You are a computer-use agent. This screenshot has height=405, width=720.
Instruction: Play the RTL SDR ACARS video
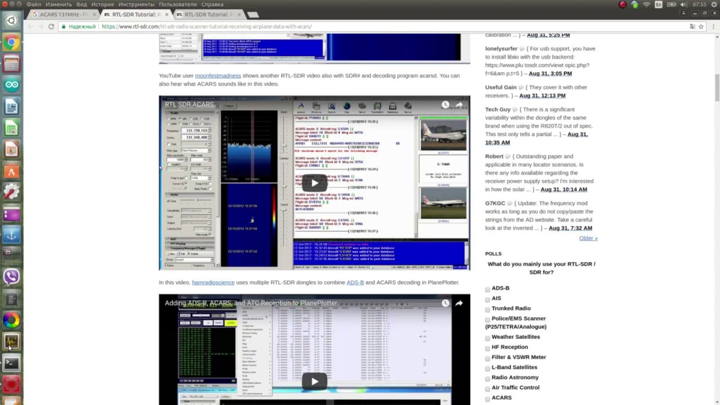point(314,182)
